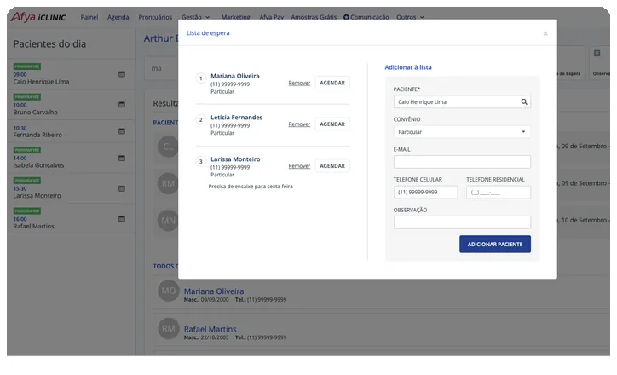Click the 'Pacientes do dia' heading
This screenshot has width=617, height=375.
pyautogui.click(x=49, y=43)
